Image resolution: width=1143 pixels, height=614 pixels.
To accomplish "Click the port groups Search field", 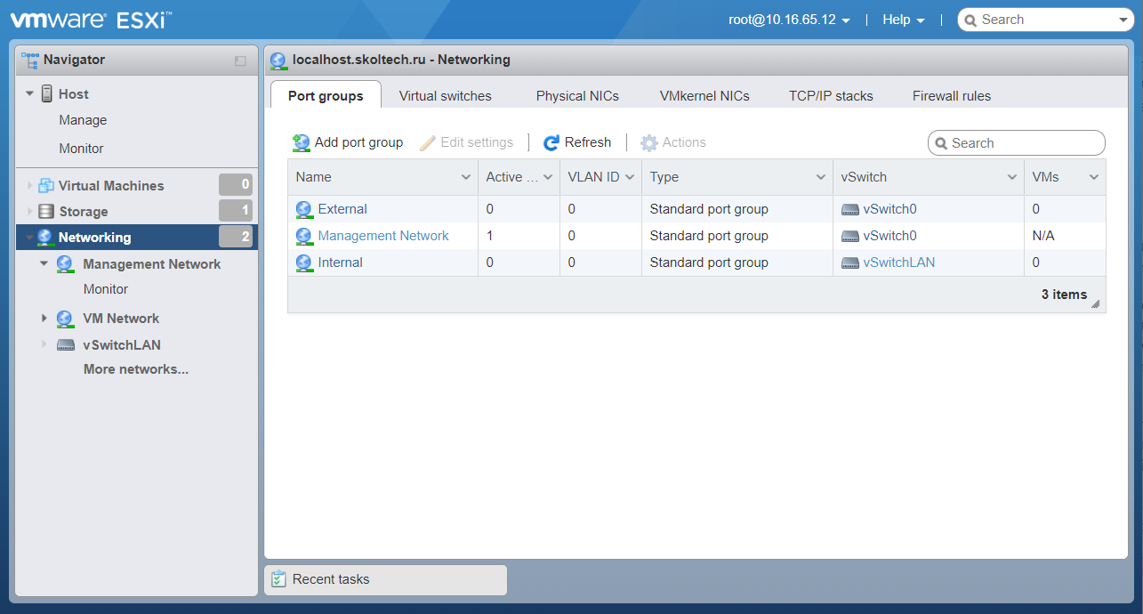I will (x=1017, y=143).
